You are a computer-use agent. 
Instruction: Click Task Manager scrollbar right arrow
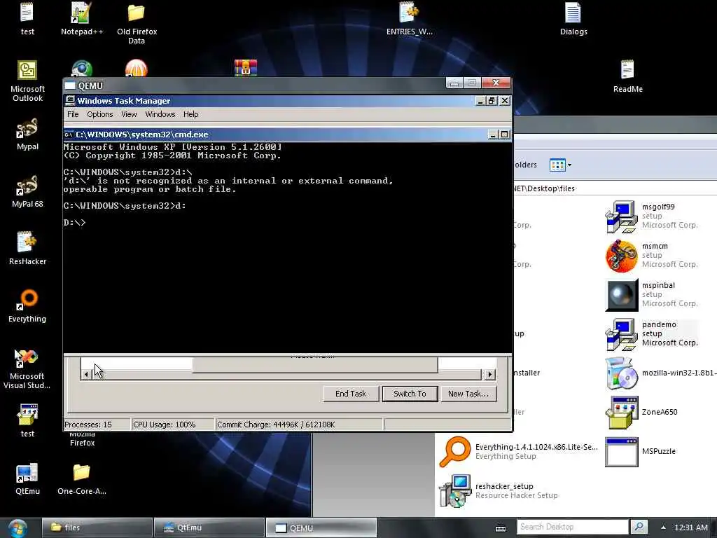[489, 375]
